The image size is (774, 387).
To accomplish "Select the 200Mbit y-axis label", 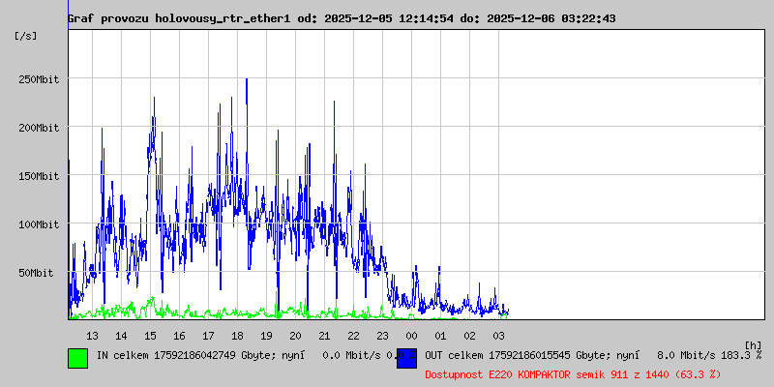I will point(39,128).
